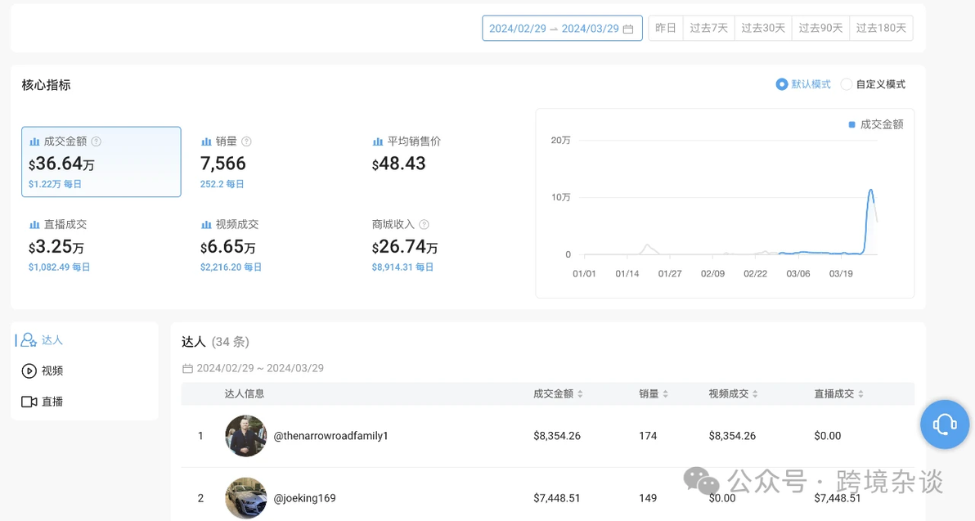Choose the 默认模式 radio option
Image resolution: width=975 pixels, height=521 pixels.
(802, 84)
